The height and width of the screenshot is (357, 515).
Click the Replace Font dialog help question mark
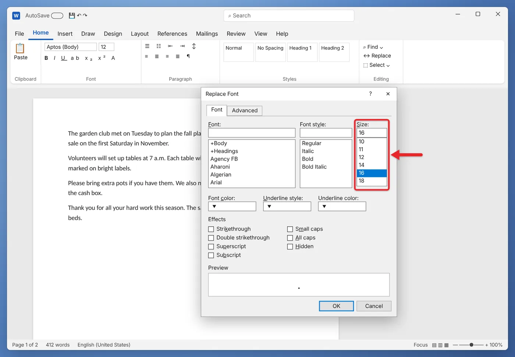370,94
